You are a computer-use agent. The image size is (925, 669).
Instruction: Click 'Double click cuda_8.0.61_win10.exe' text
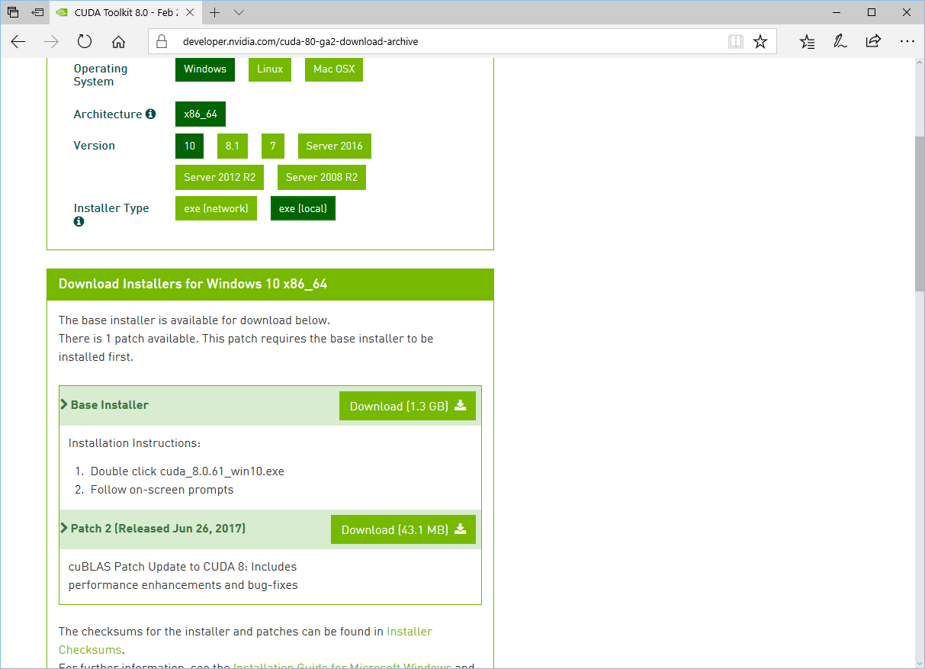tap(188, 471)
